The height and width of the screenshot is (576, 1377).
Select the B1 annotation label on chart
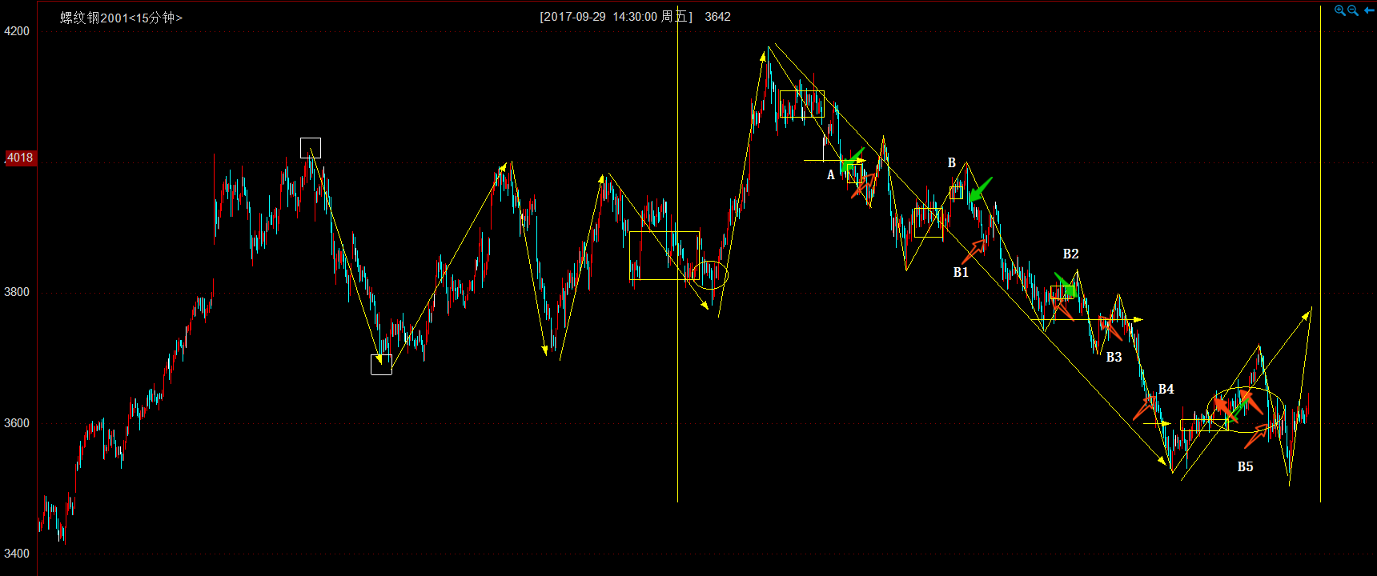[961, 272]
